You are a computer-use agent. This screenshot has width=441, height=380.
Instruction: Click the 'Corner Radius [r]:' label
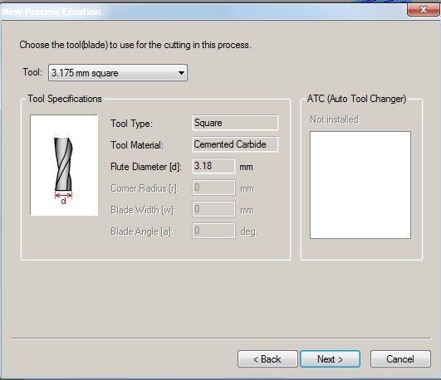coord(145,188)
